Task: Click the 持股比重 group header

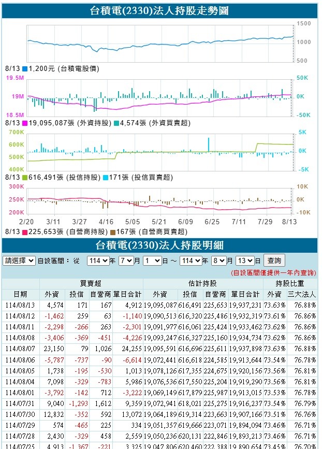Action: [290, 283]
